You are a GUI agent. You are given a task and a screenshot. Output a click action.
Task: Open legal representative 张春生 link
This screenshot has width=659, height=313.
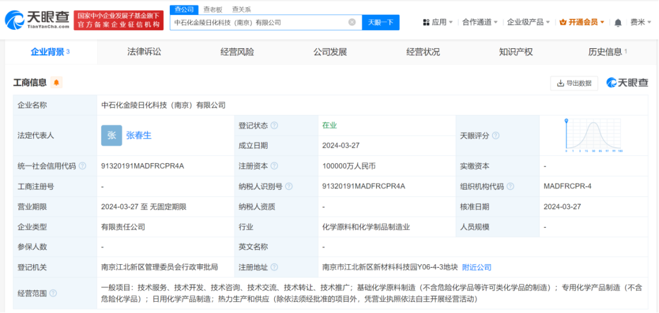pos(138,135)
